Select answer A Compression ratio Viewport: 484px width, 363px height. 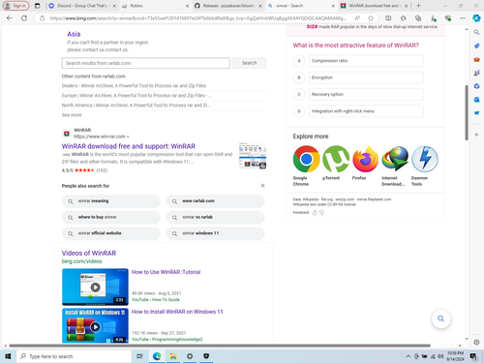366,61
